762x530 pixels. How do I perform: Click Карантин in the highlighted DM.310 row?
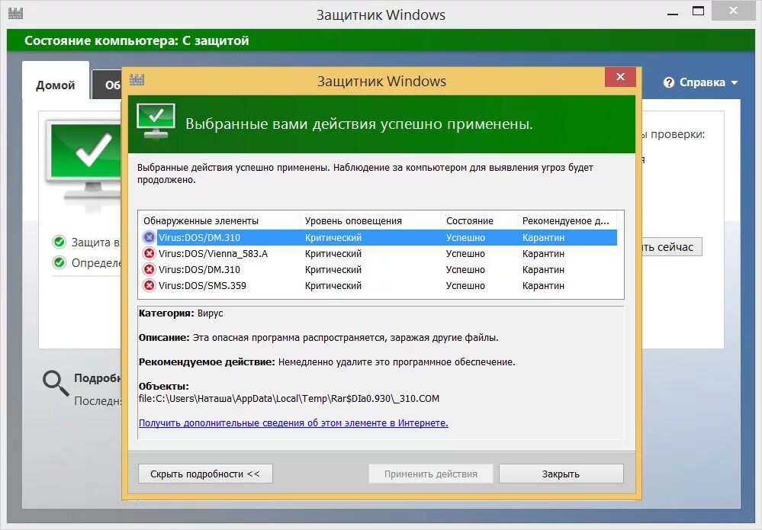543,238
